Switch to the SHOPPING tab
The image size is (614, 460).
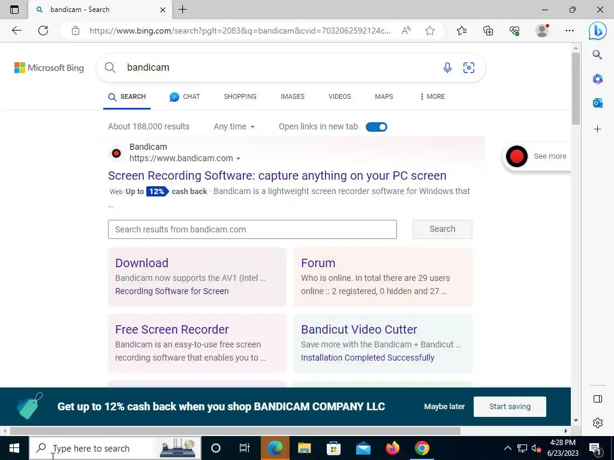pos(240,96)
